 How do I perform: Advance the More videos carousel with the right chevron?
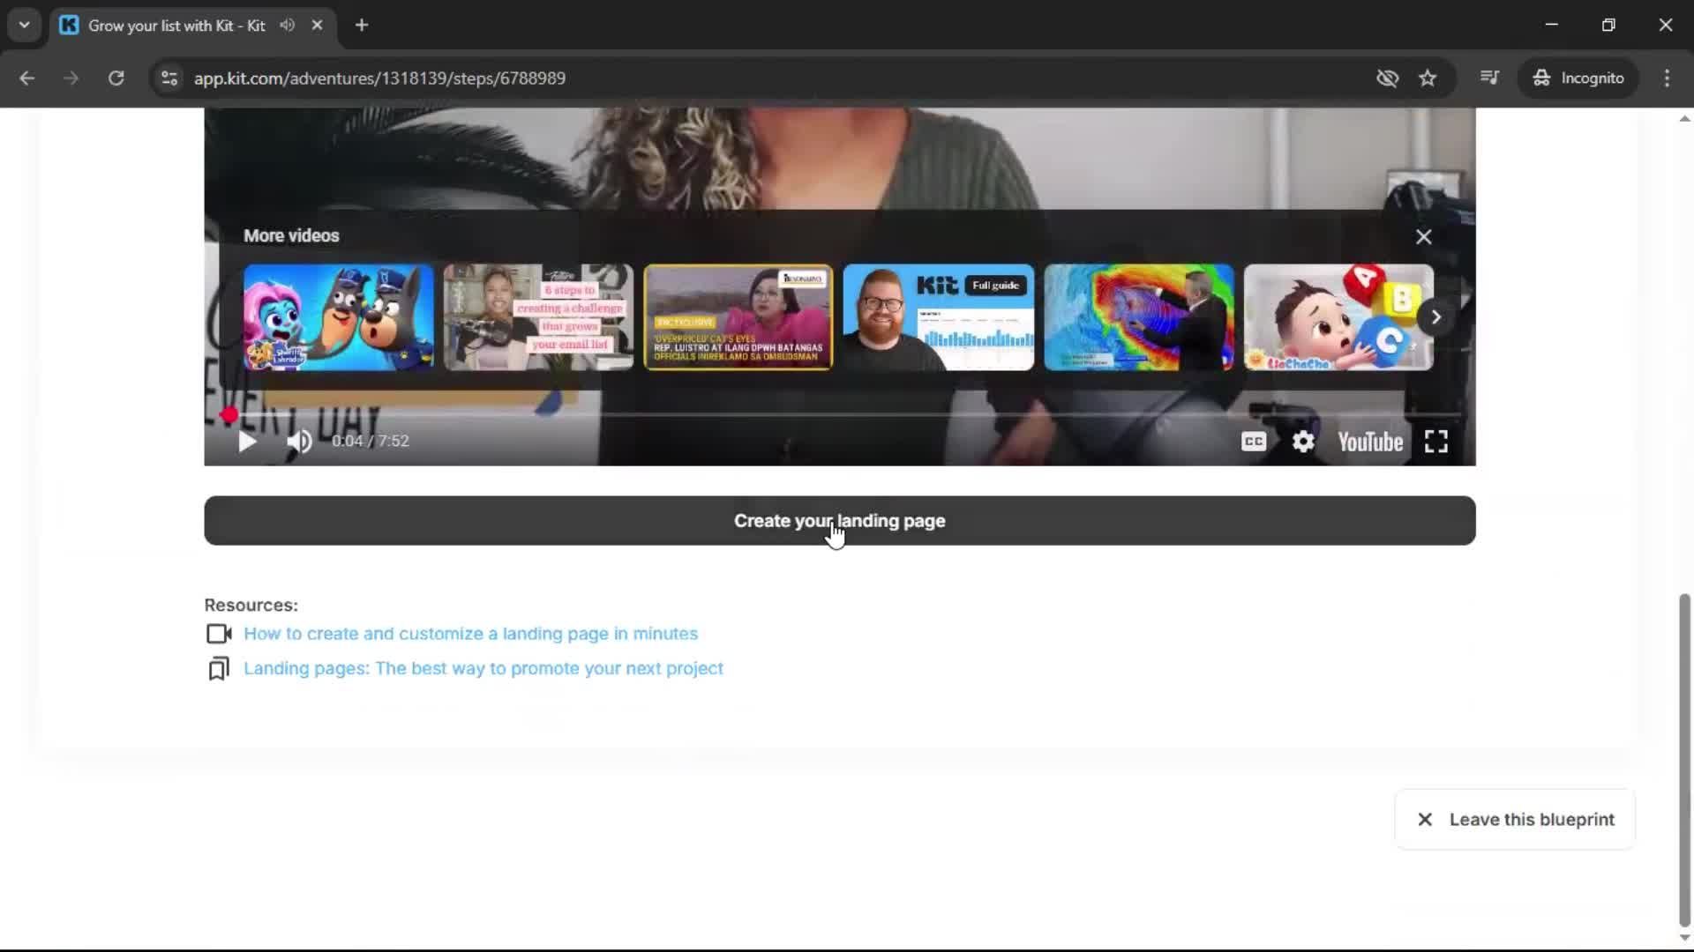coord(1435,317)
